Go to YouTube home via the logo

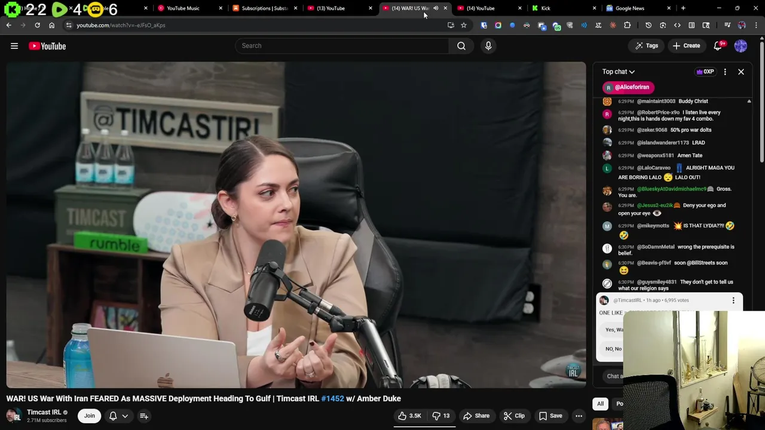click(x=47, y=46)
